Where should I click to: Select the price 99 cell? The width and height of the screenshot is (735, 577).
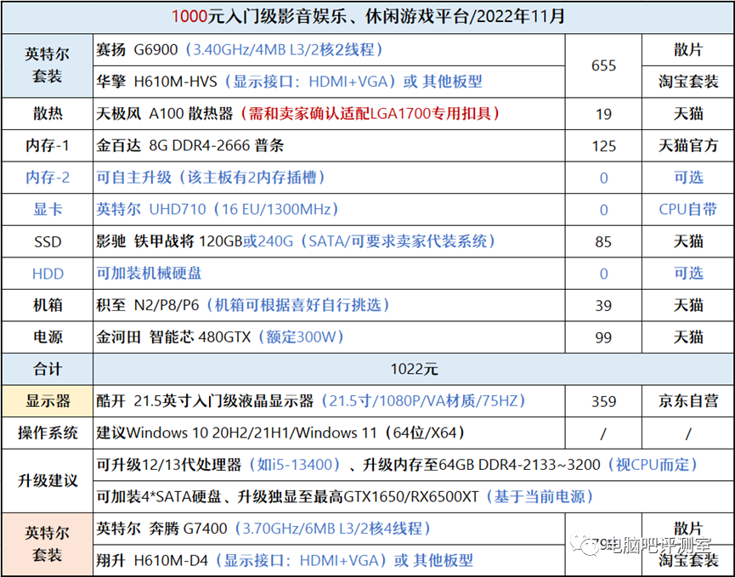tap(603, 337)
